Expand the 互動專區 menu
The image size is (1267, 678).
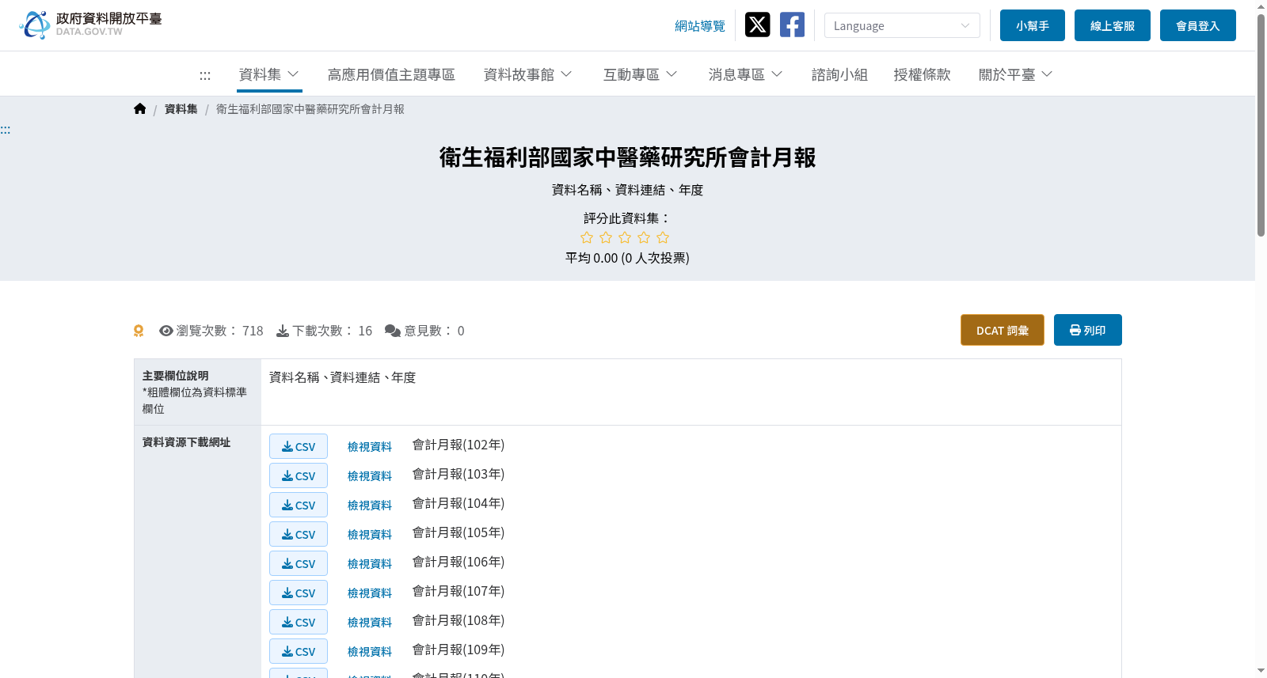tap(640, 74)
